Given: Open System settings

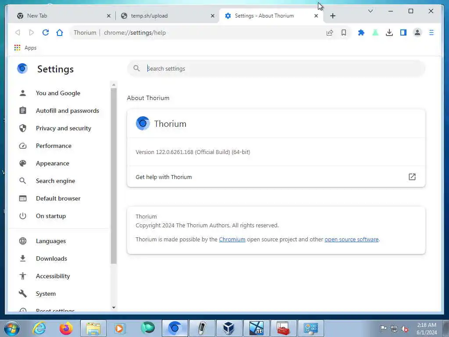Looking at the screenshot, I should pyautogui.click(x=59, y=294).
